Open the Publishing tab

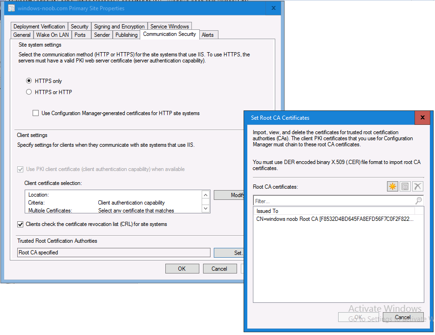(x=127, y=34)
